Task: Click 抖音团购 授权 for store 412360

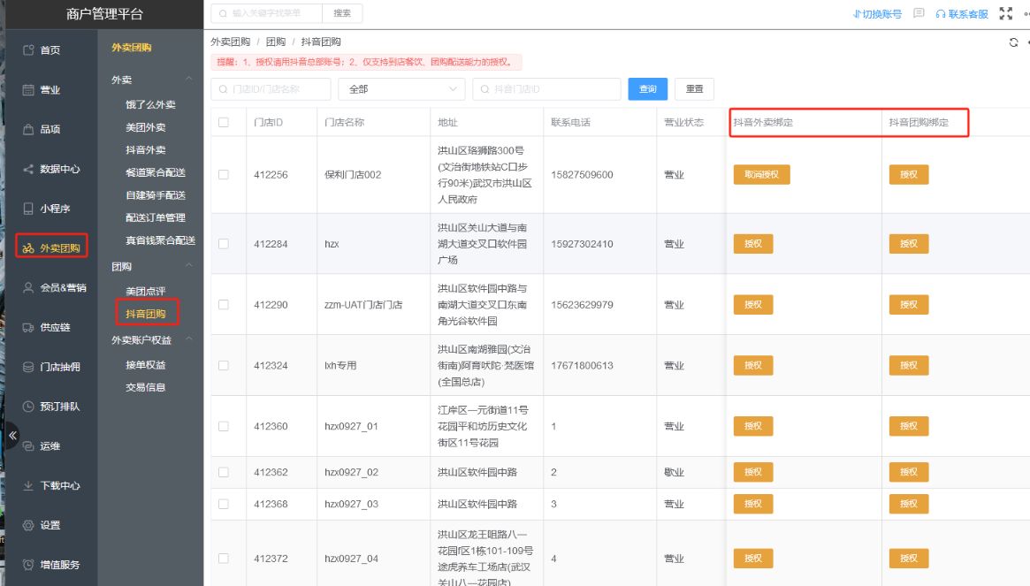Action: [x=909, y=426]
